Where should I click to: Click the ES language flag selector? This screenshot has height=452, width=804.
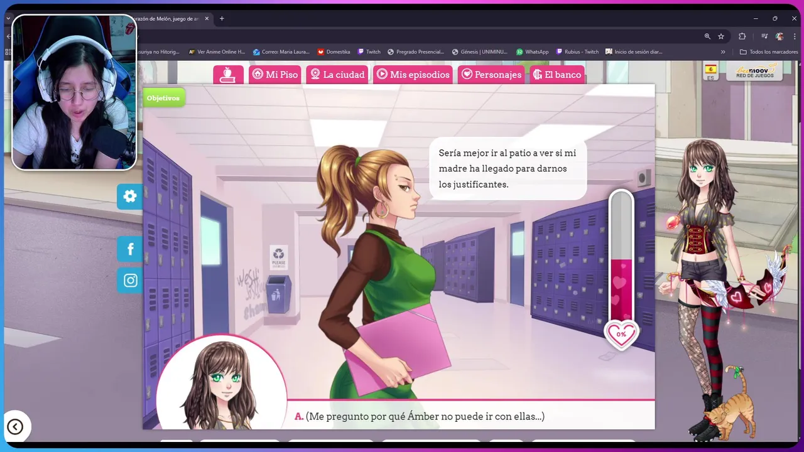(x=710, y=72)
